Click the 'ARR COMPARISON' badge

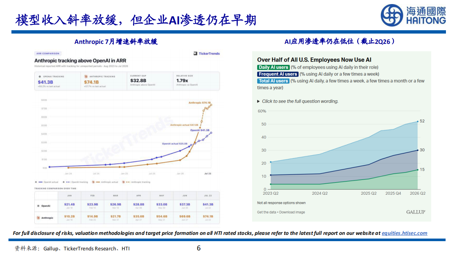tap(48, 53)
